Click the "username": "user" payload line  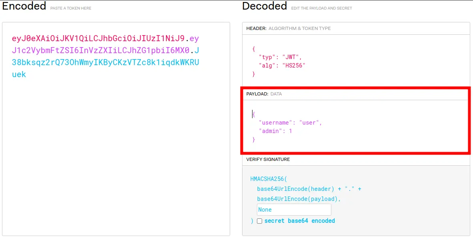coord(291,123)
